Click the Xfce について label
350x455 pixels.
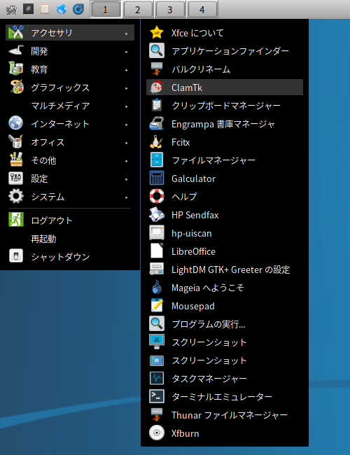(197, 33)
